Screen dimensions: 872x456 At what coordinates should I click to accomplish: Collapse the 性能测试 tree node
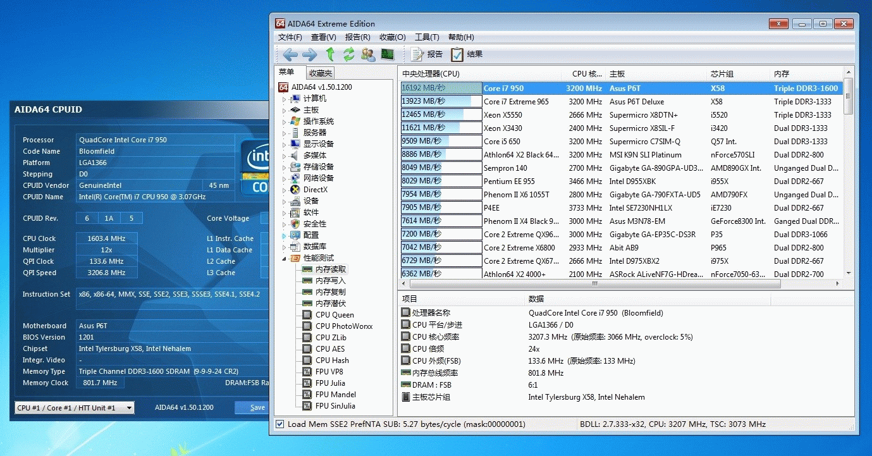[284, 258]
